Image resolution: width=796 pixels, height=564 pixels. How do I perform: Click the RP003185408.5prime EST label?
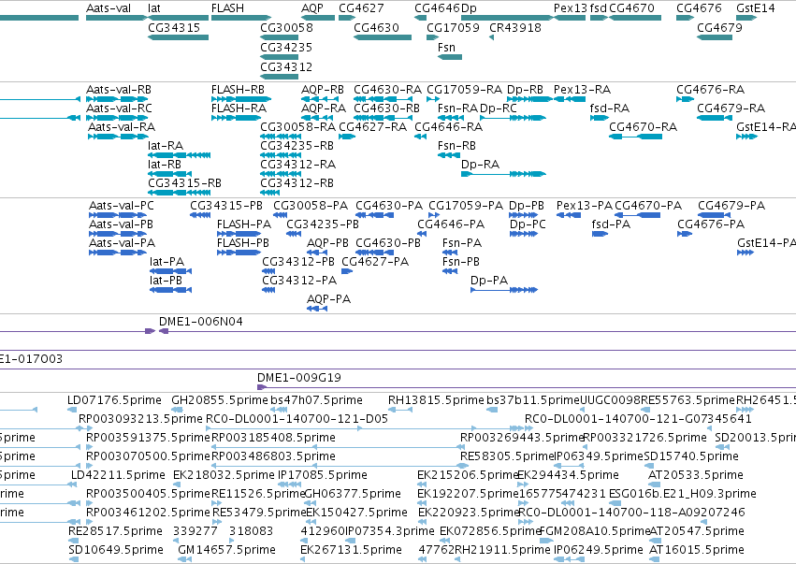(x=274, y=438)
